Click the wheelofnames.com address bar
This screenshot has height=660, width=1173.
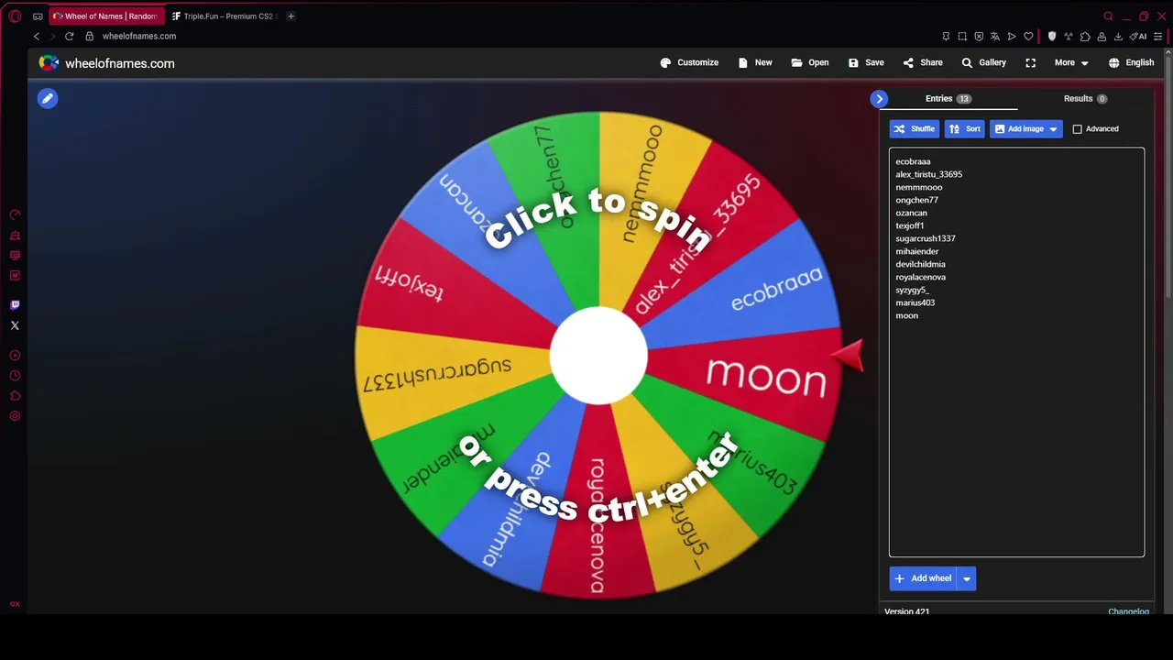pyautogui.click(x=139, y=36)
